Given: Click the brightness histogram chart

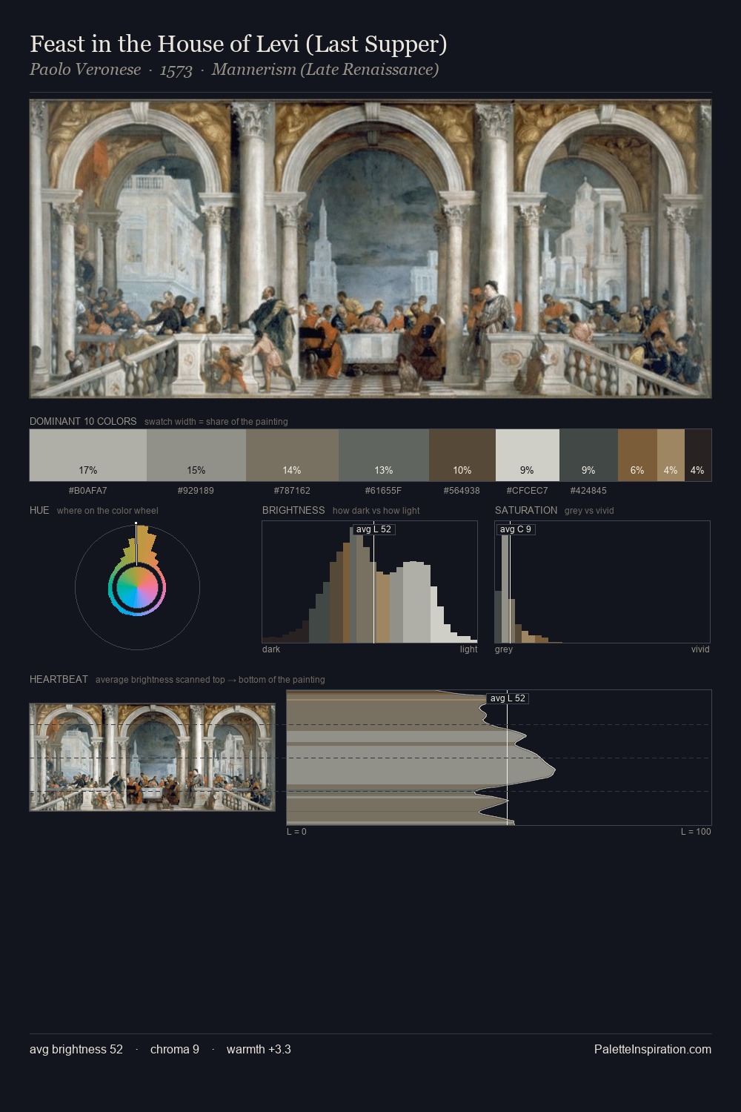Looking at the screenshot, I should [x=370, y=582].
